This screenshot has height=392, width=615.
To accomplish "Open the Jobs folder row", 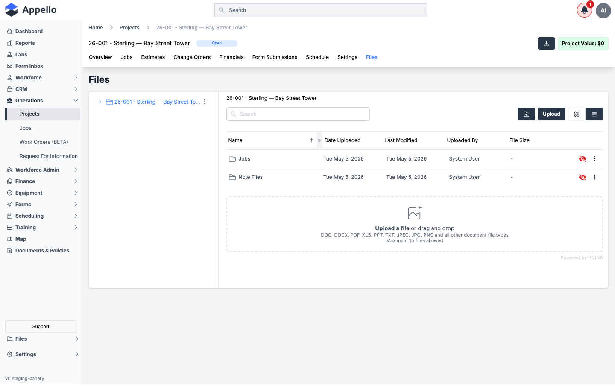I will pyautogui.click(x=414, y=159).
